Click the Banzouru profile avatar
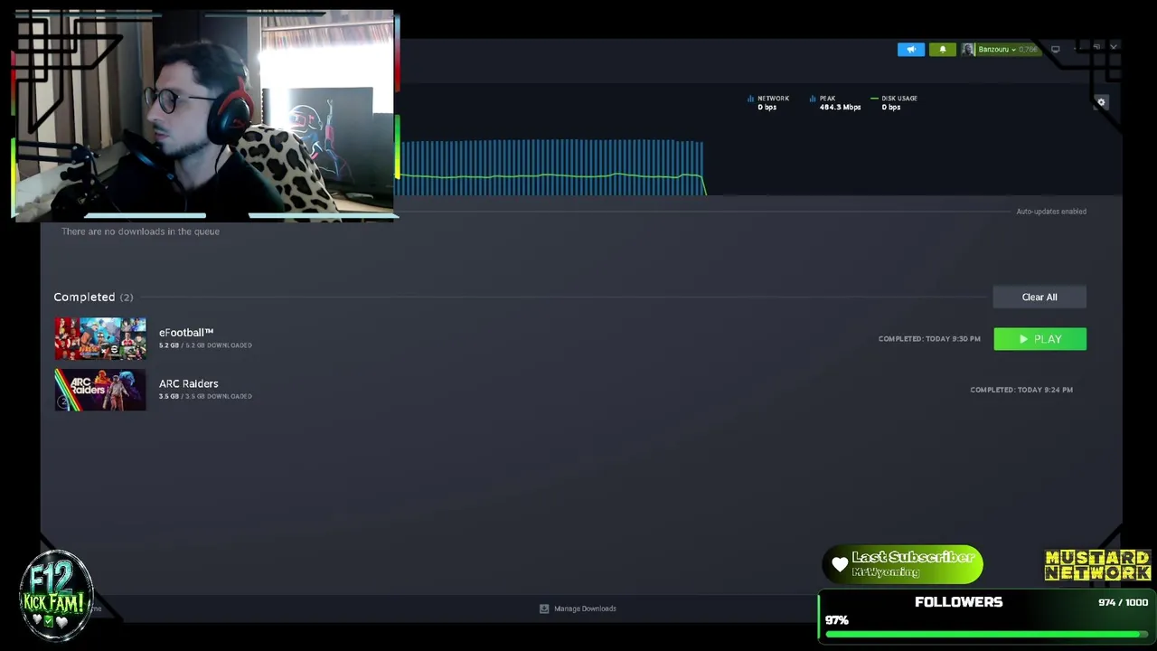This screenshot has height=651, width=1157. tap(968, 50)
